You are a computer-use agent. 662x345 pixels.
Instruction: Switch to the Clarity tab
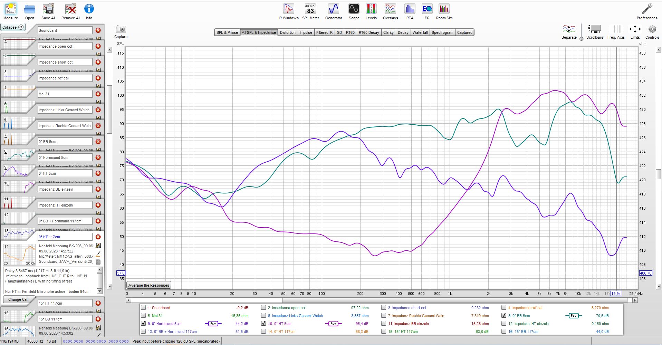coord(388,32)
